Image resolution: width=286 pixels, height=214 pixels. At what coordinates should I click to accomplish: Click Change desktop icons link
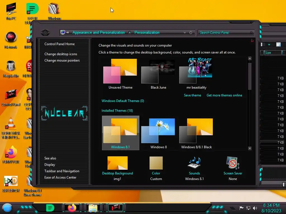[61, 54]
